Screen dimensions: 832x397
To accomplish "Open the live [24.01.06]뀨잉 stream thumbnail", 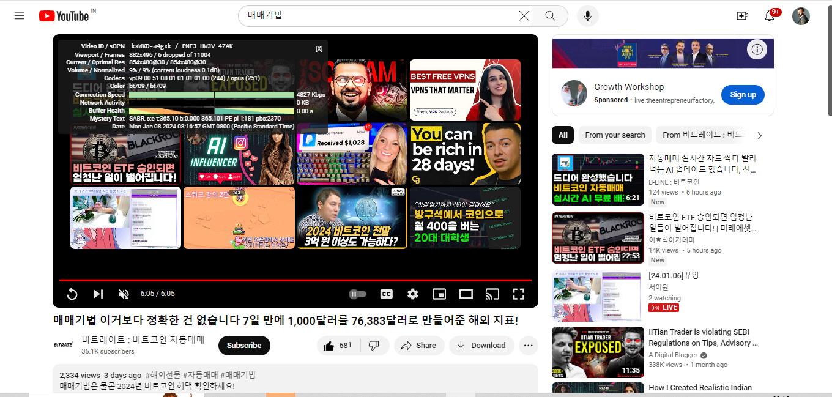I will tap(598, 296).
